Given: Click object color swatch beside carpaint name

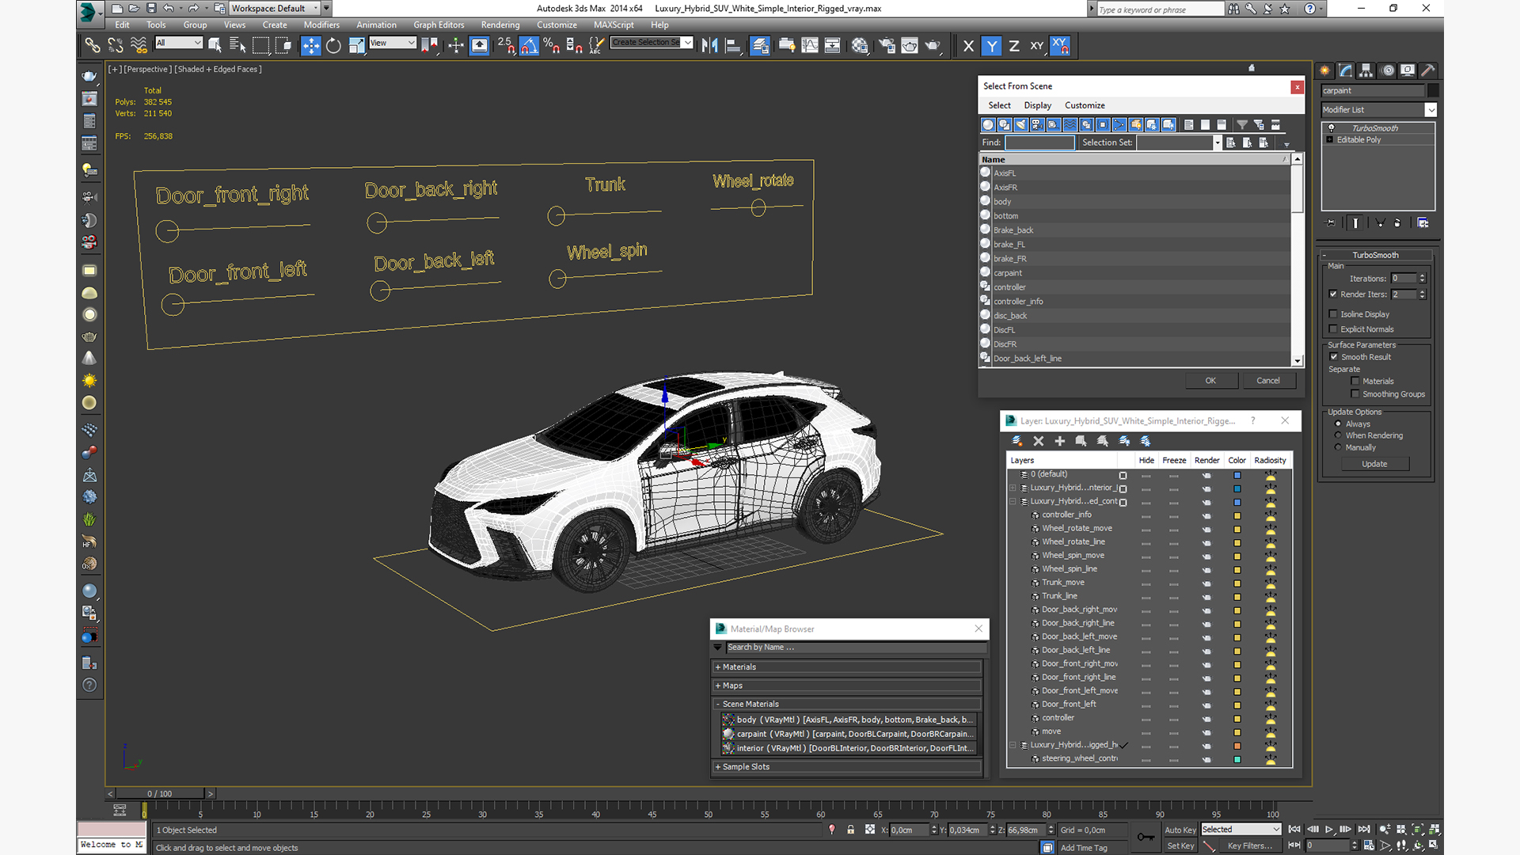Looking at the screenshot, I should pyautogui.click(x=1433, y=91).
